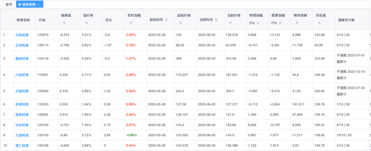Switch to the 首页 tab

pyautogui.click(x=9, y=4)
